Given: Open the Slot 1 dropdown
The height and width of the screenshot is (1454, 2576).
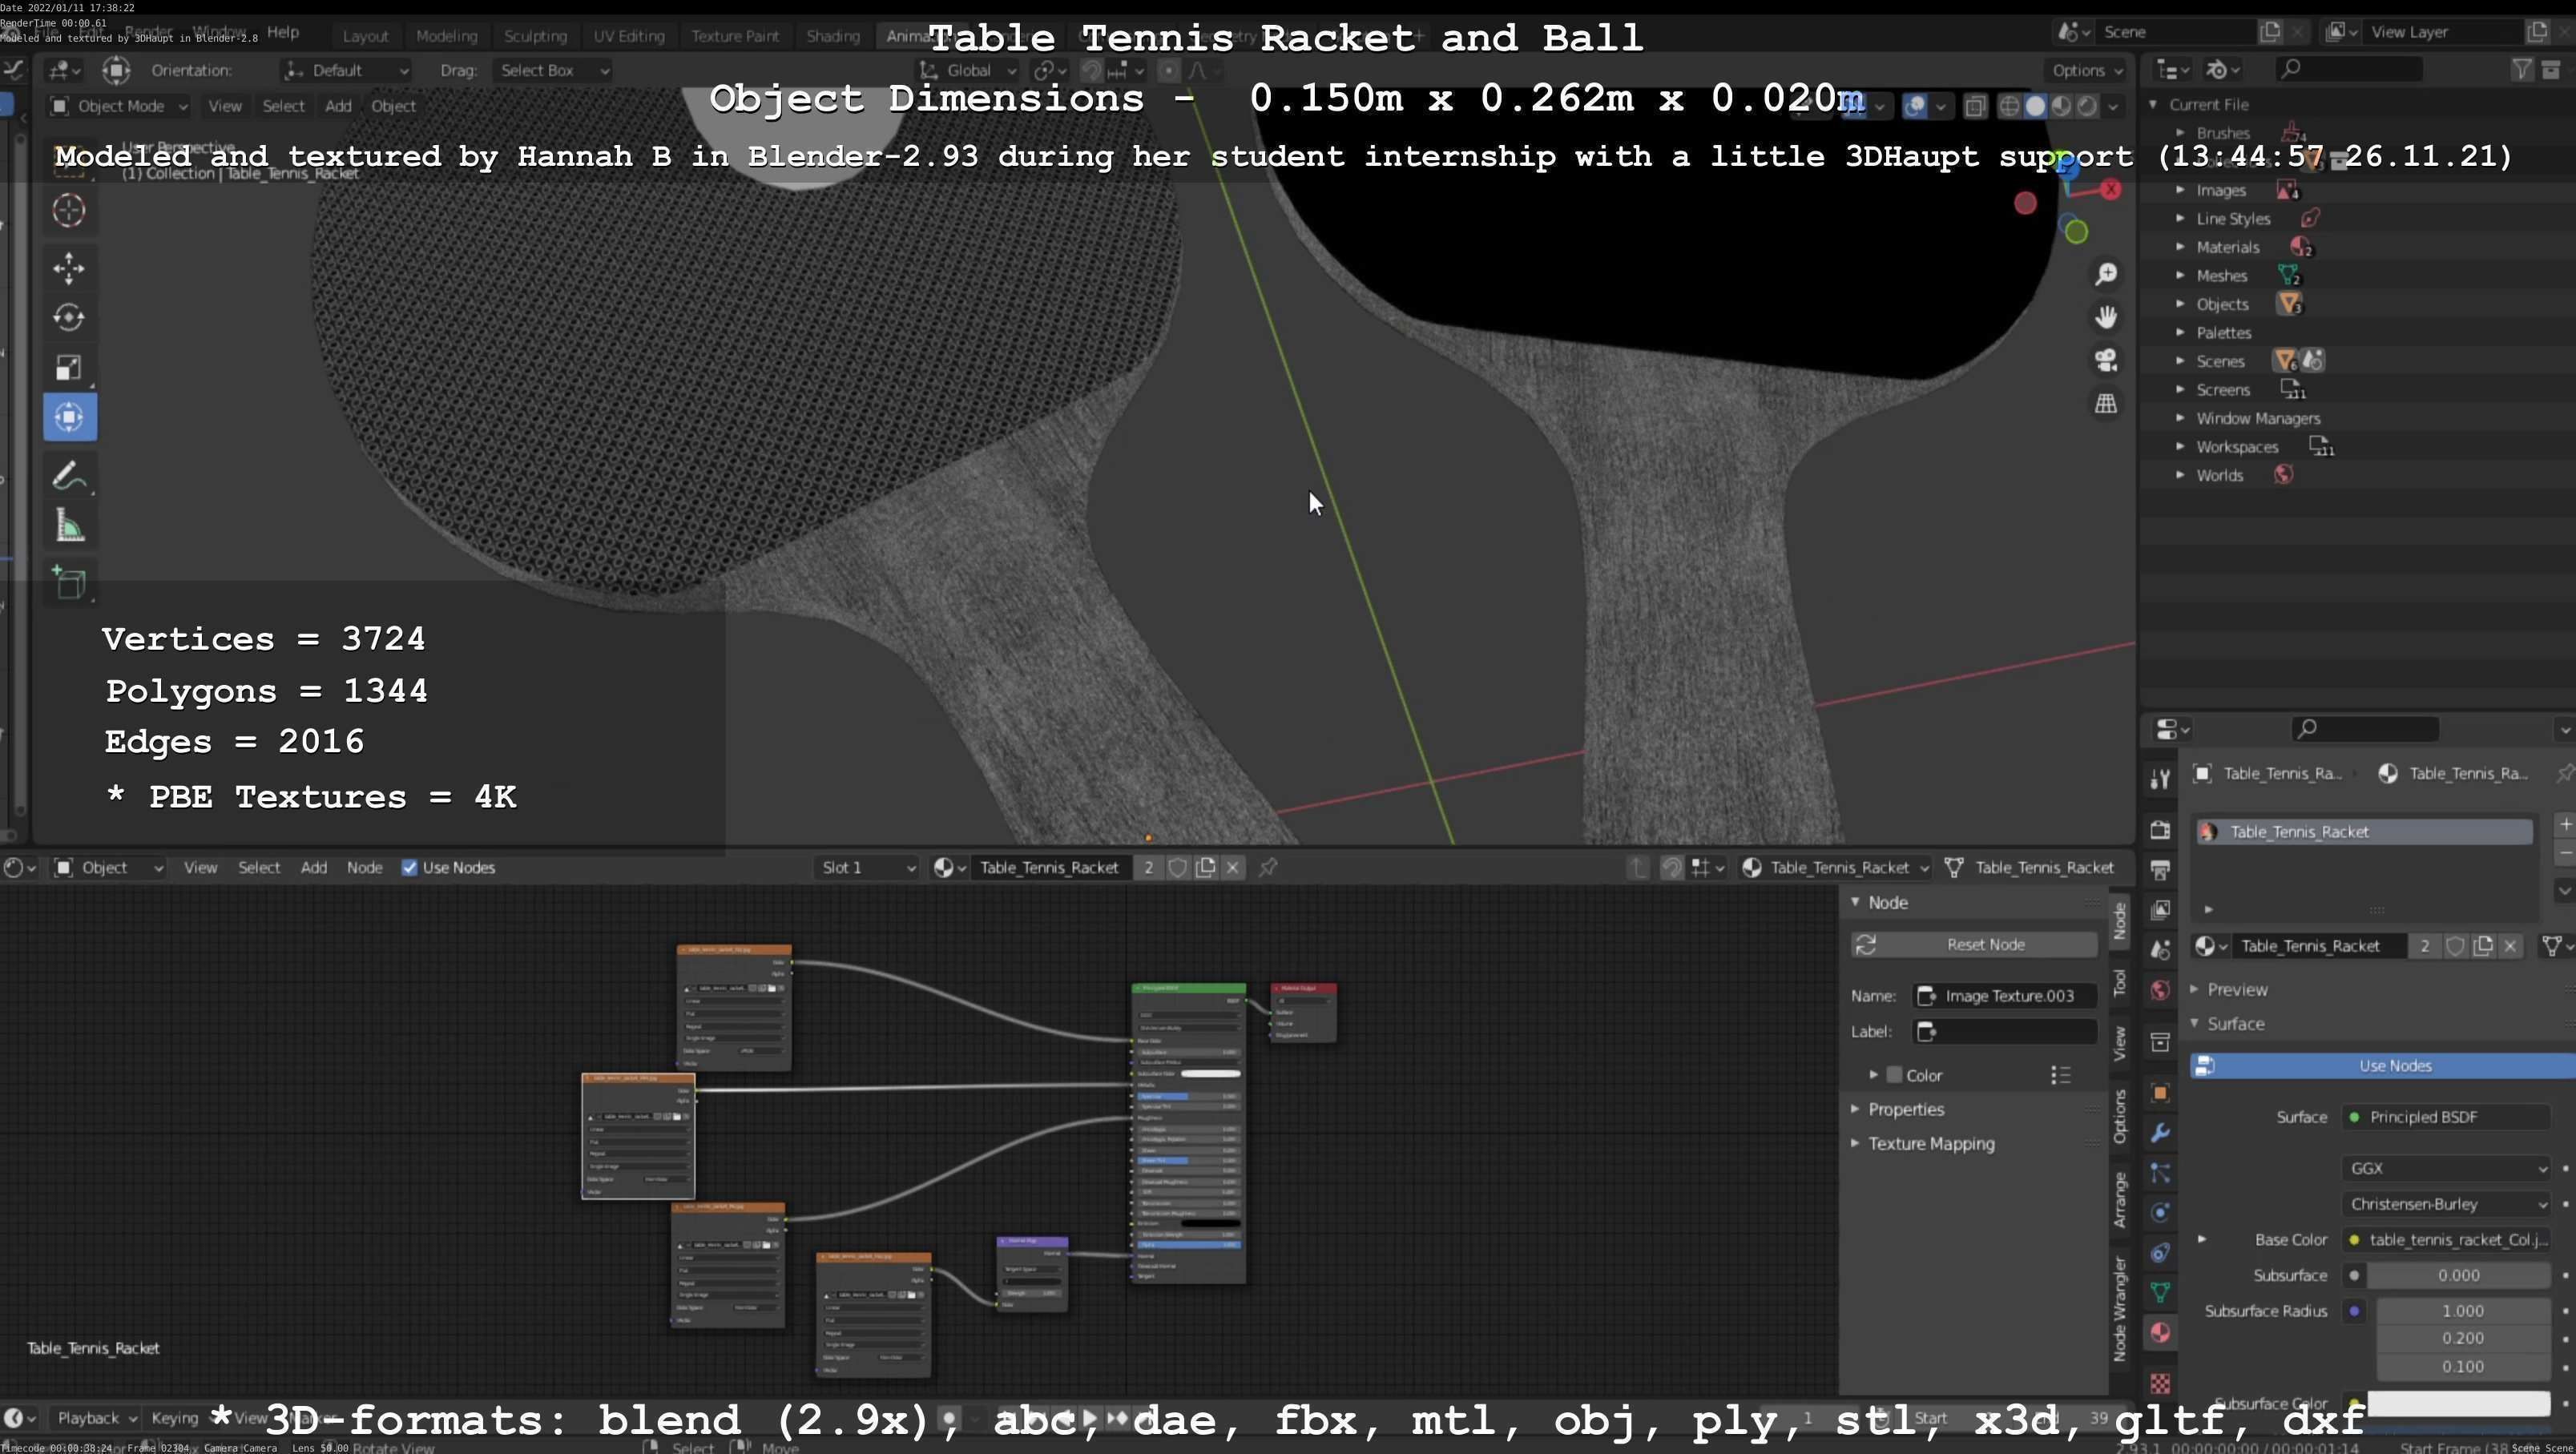Looking at the screenshot, I should [x=867, y=867].
